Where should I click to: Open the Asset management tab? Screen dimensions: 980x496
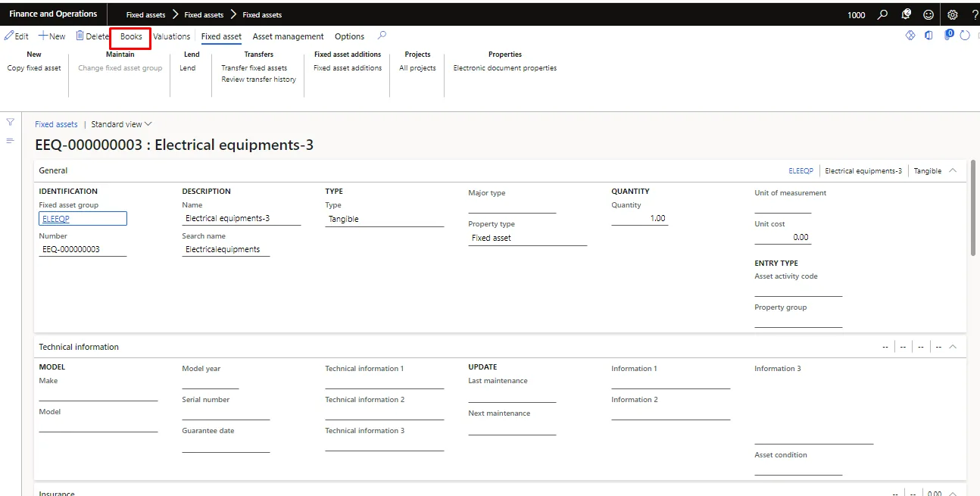point(288,36)
